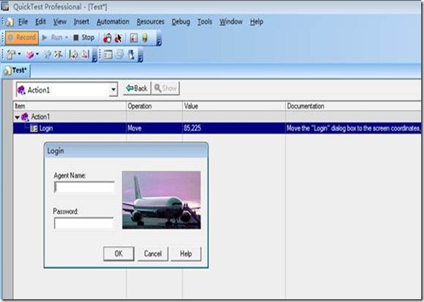Screen dimensions: 424x302
Task: Click the Move operation cell
Action: coord(154,128)
